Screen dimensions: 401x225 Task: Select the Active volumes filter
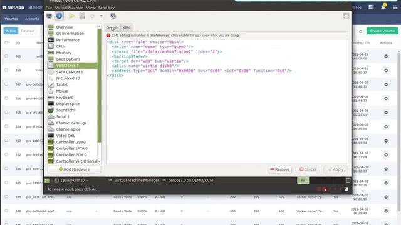click(x=11, y=31)
